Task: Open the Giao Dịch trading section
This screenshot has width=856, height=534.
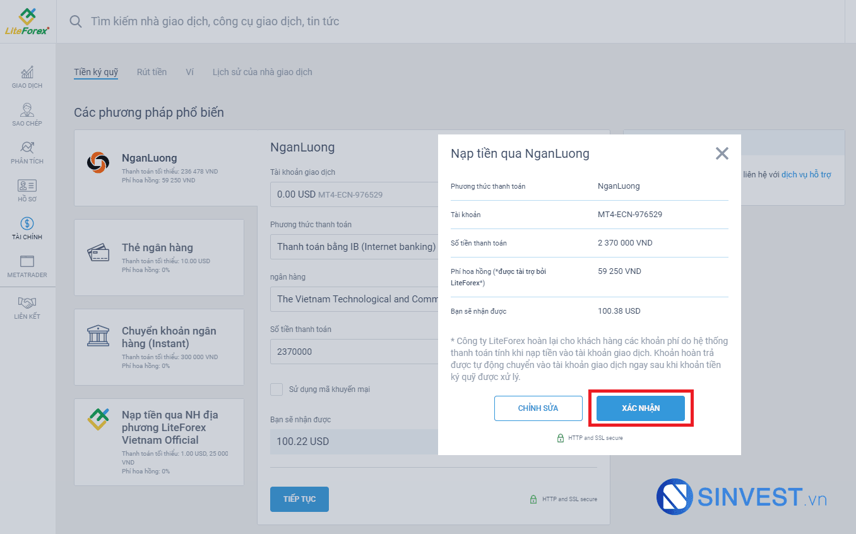Action: pyautogui.click(x=27, y=77)
